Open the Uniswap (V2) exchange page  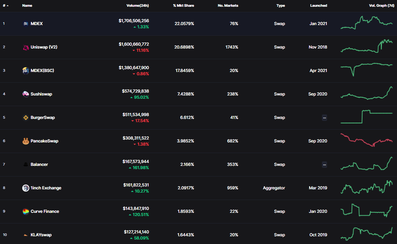(x=44, y=47)
